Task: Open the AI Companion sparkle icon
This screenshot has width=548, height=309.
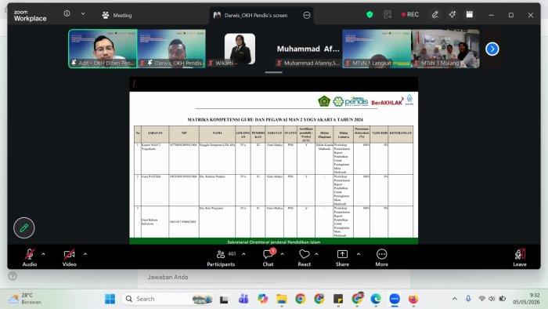Action: (452, 14)
